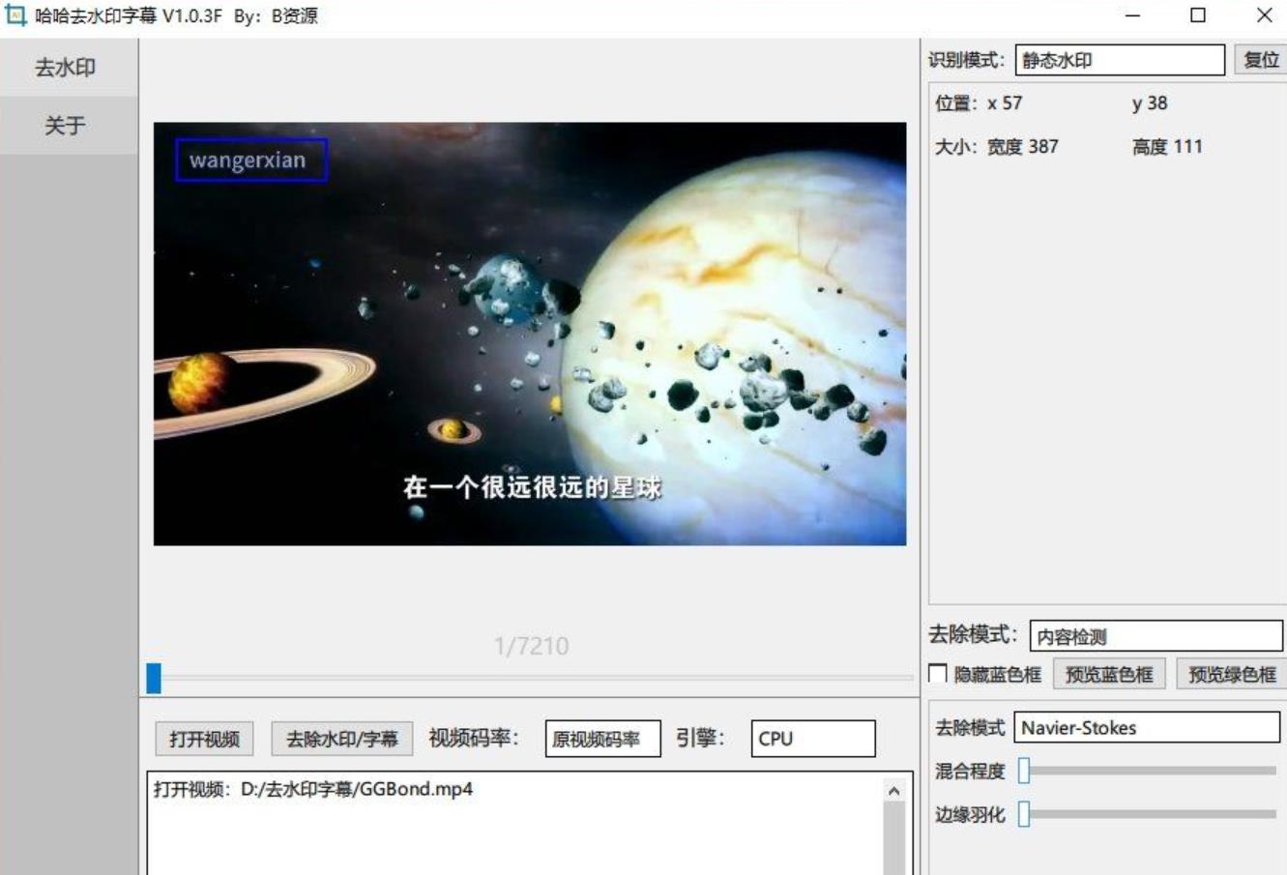The width and height of the screenshot is (1287, 875).
Task: Expand the 去除模式 内容检测 dropdown
Action: pyautogui.click(x=1155, y=636)
